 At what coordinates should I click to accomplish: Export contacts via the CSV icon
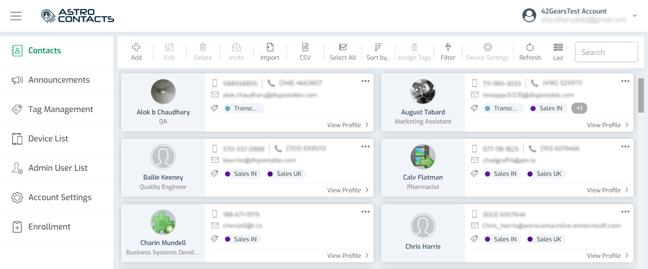tap(305, 52)
